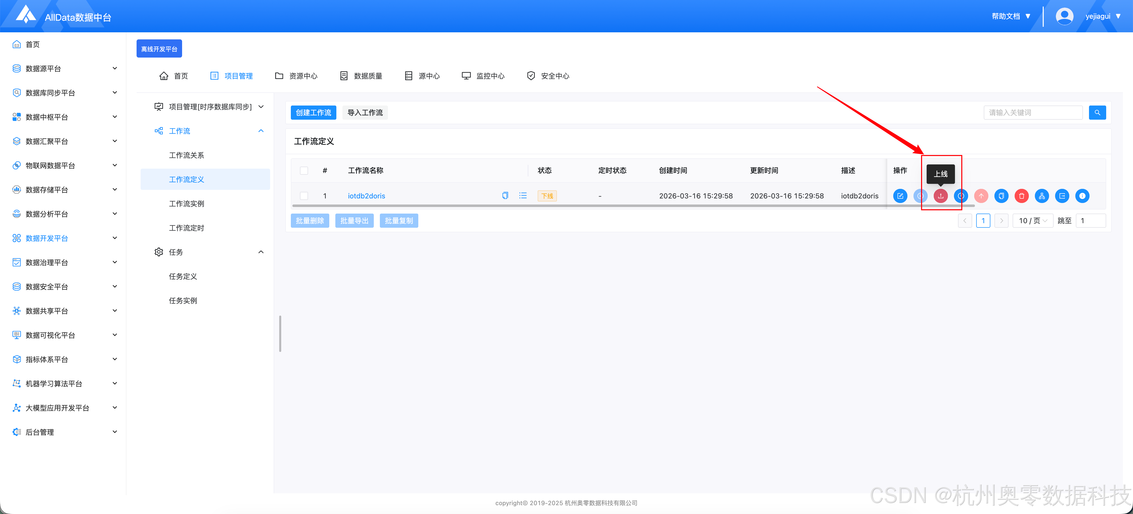Viewport: 1133px width, 514px height.
Task: Click the edit workflow pencil icon
Action: (900, 196)
